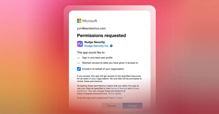
Task: Click the blue verified publisher badge
Action: pos(111,46)
